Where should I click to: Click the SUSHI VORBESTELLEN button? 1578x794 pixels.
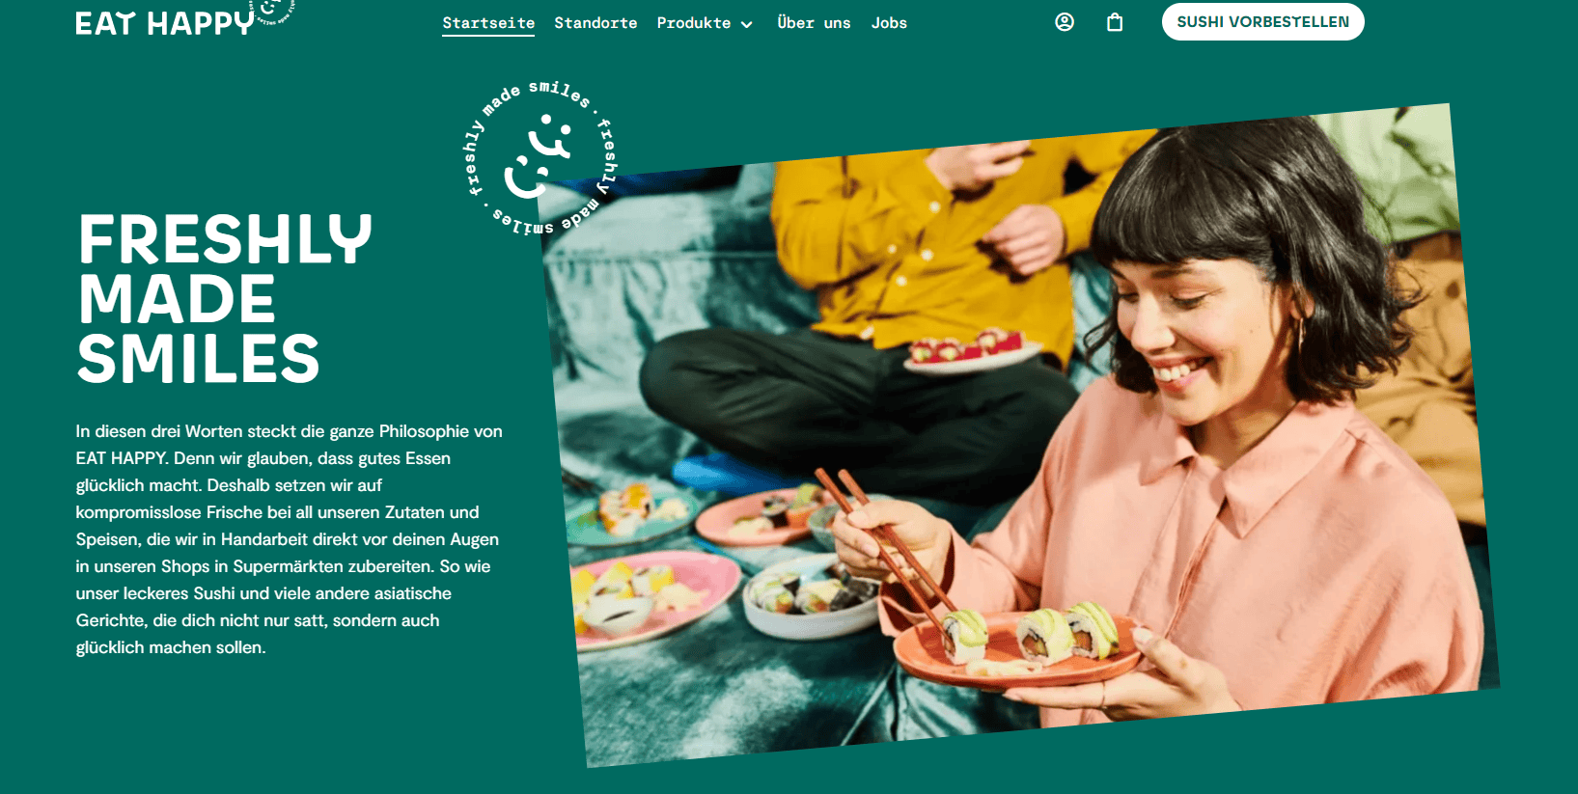click(1262, 22)
